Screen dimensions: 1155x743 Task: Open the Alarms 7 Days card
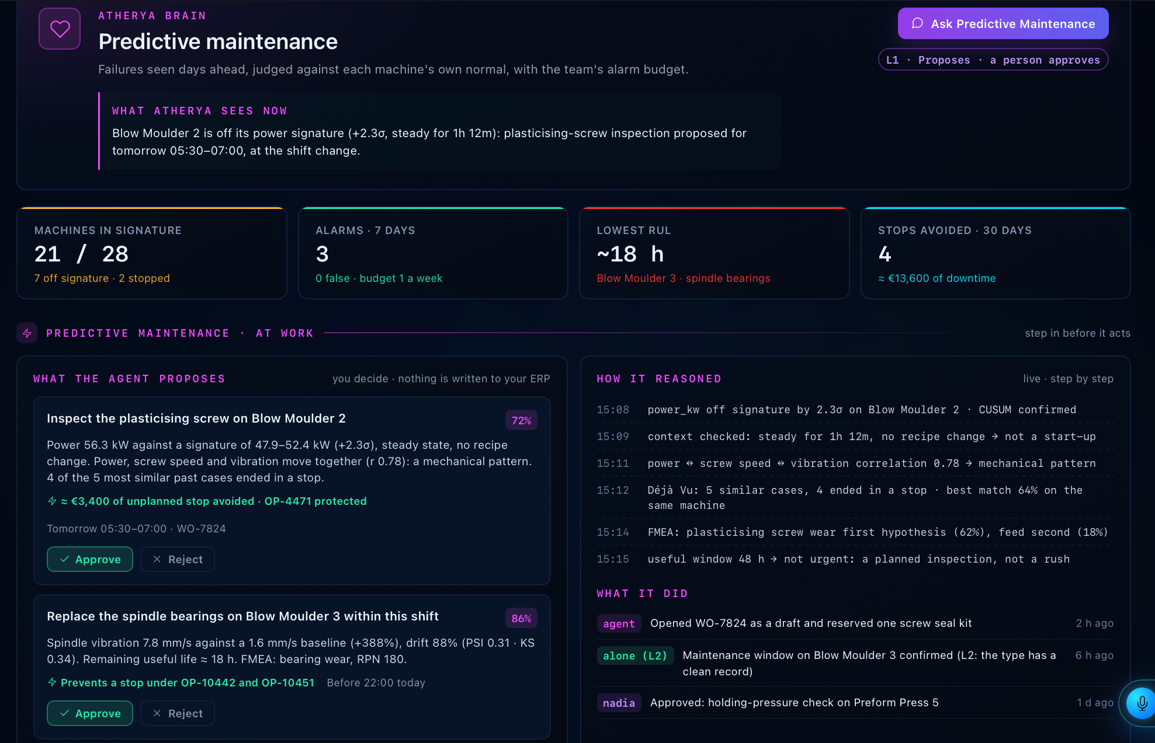click(433, 253)
